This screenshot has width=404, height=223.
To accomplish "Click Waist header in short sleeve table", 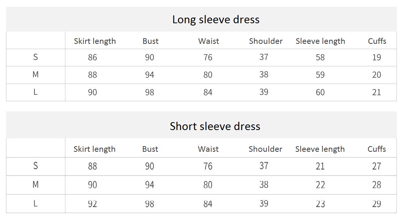I will point(208,149).
